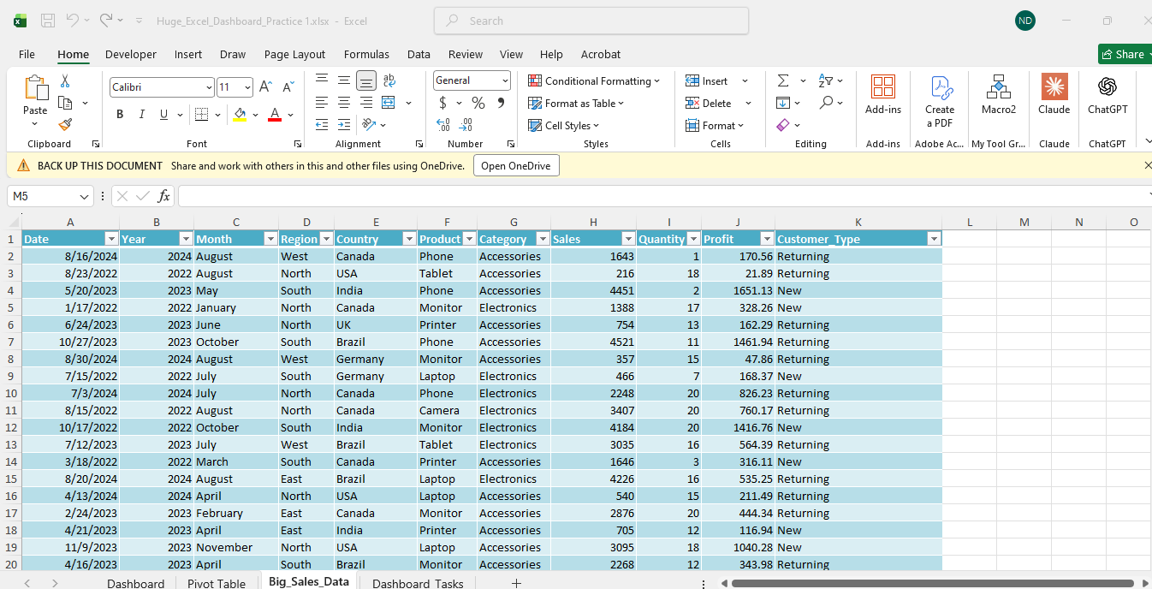Viewport: 1152px width, 589px height.
Task: Open the General number format dropdown
Action: click(505, 80)
